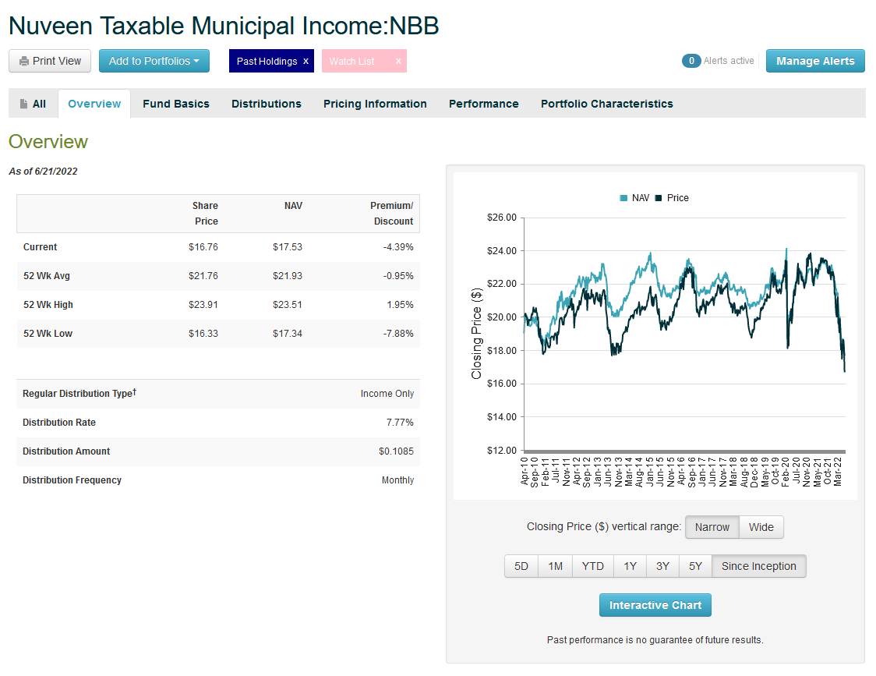
Task: Click the Alerts active label
Action: 729,60
